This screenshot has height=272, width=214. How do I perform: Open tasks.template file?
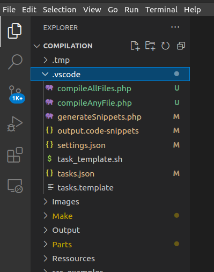tap(85, 188)
